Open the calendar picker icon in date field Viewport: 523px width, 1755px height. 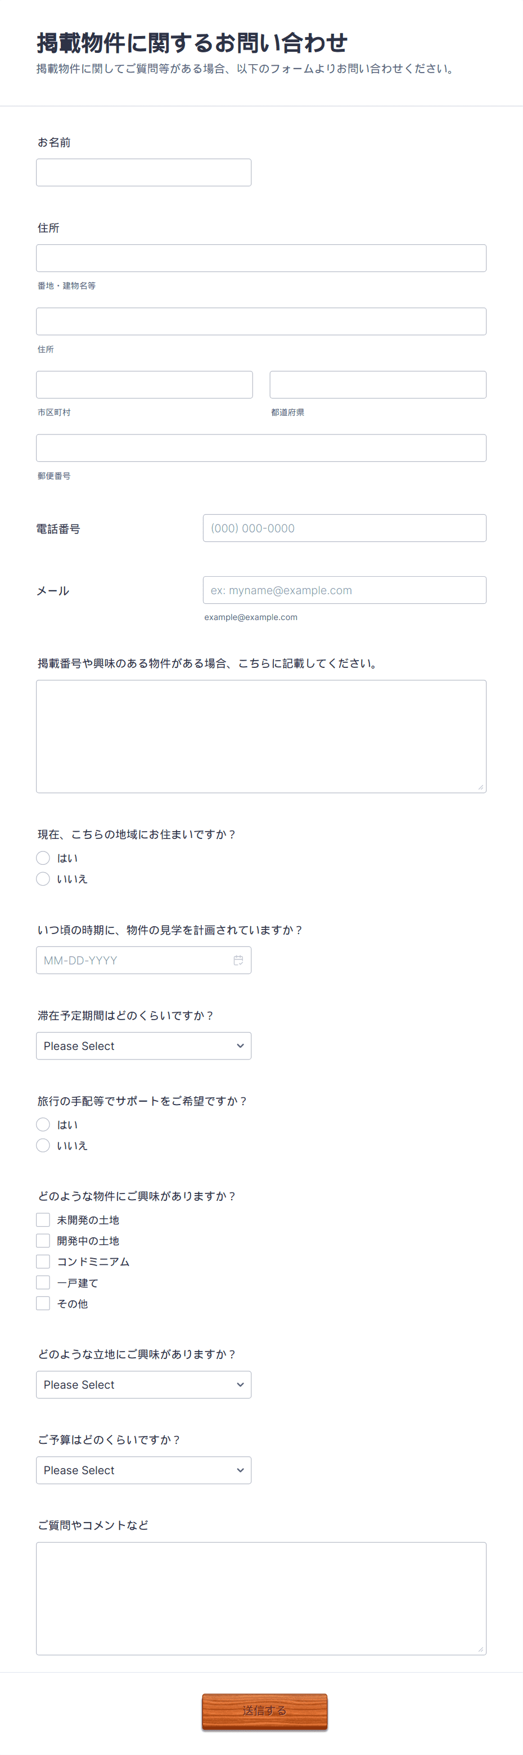click(x=238, y=960)
